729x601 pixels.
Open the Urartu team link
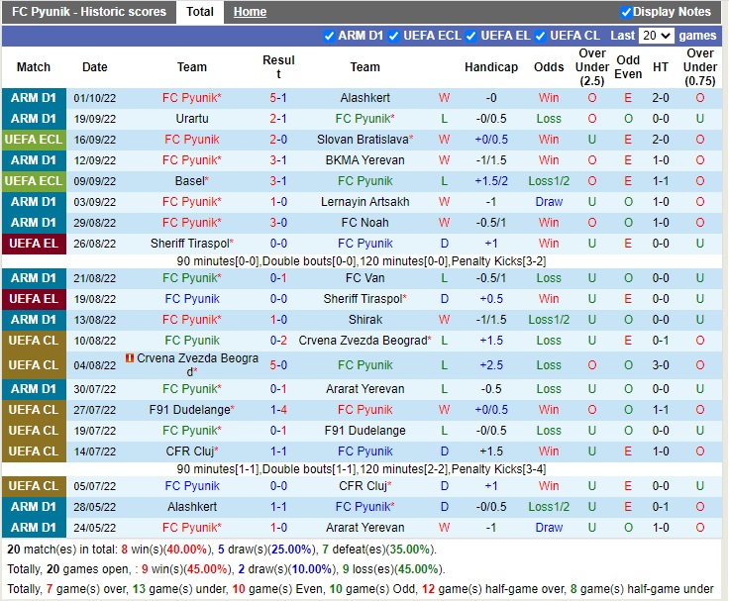(192, 119)
